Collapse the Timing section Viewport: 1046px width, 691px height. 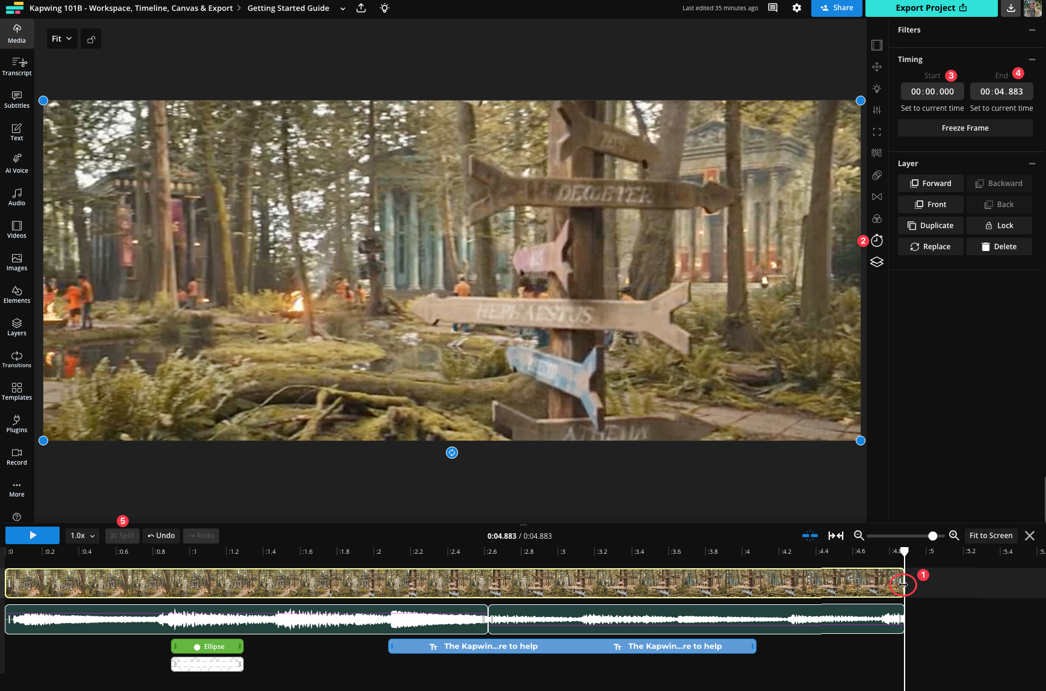point(1032,60)
